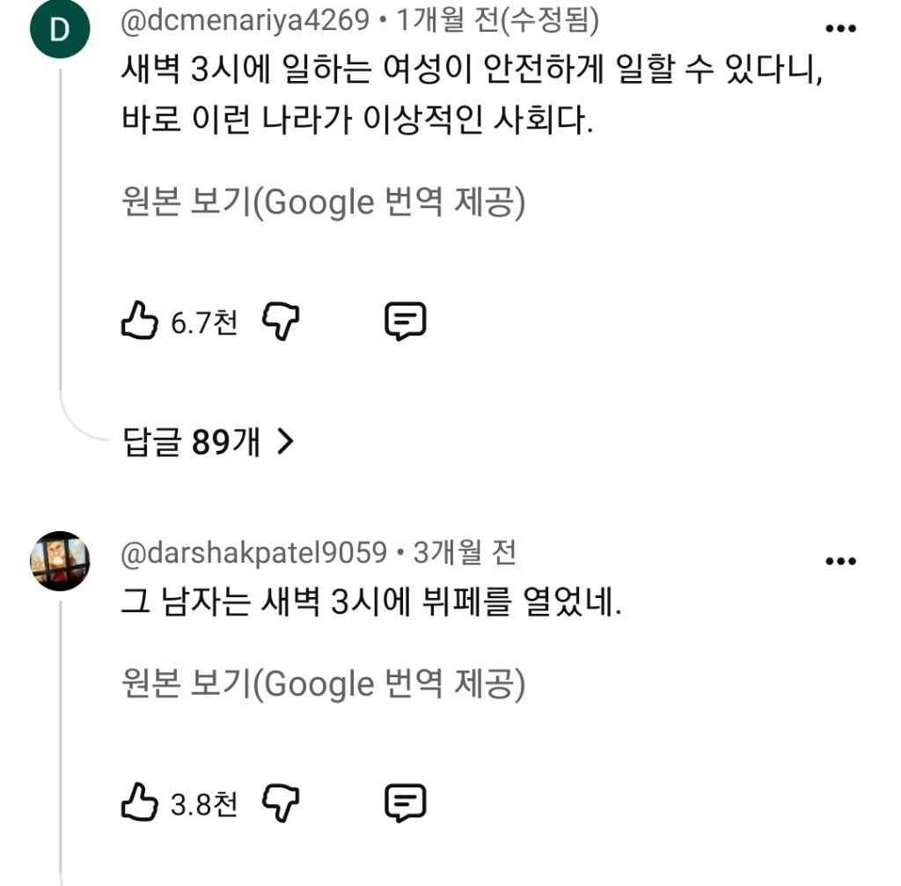Open the green D profile avatar

point(60,29)
